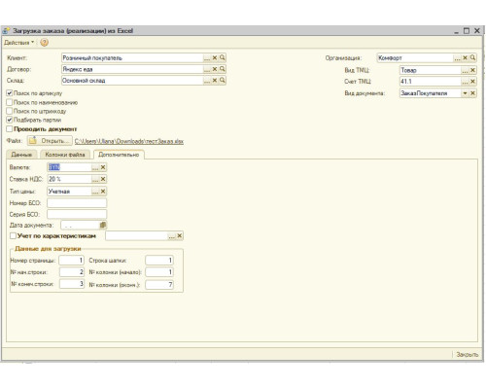Click ellipsis select button for Ставка НДС

[95, 179]
